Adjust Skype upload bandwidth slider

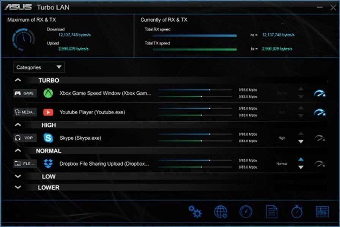tap(195, 141)
